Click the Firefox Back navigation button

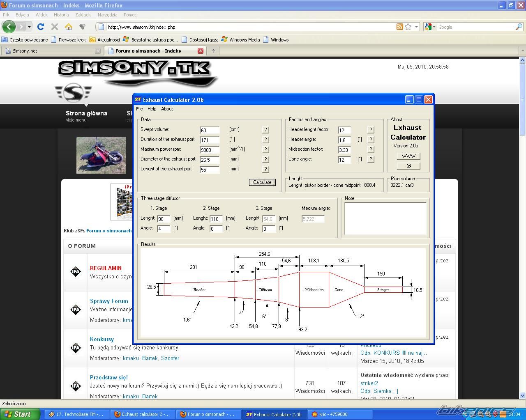[9, 27]
